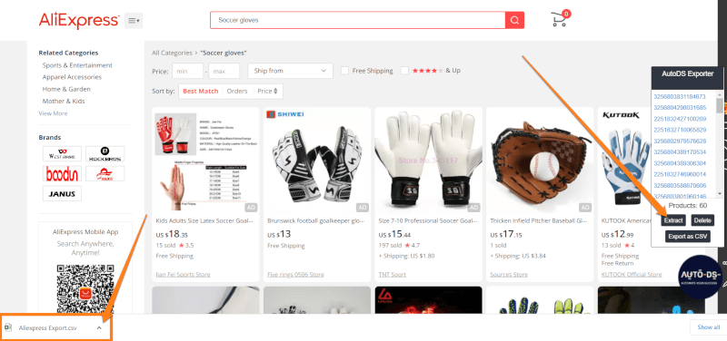This screenshot has width=727, height=341.
Task: Open the AliExpress categories menu icon
Action: point(134,20)
